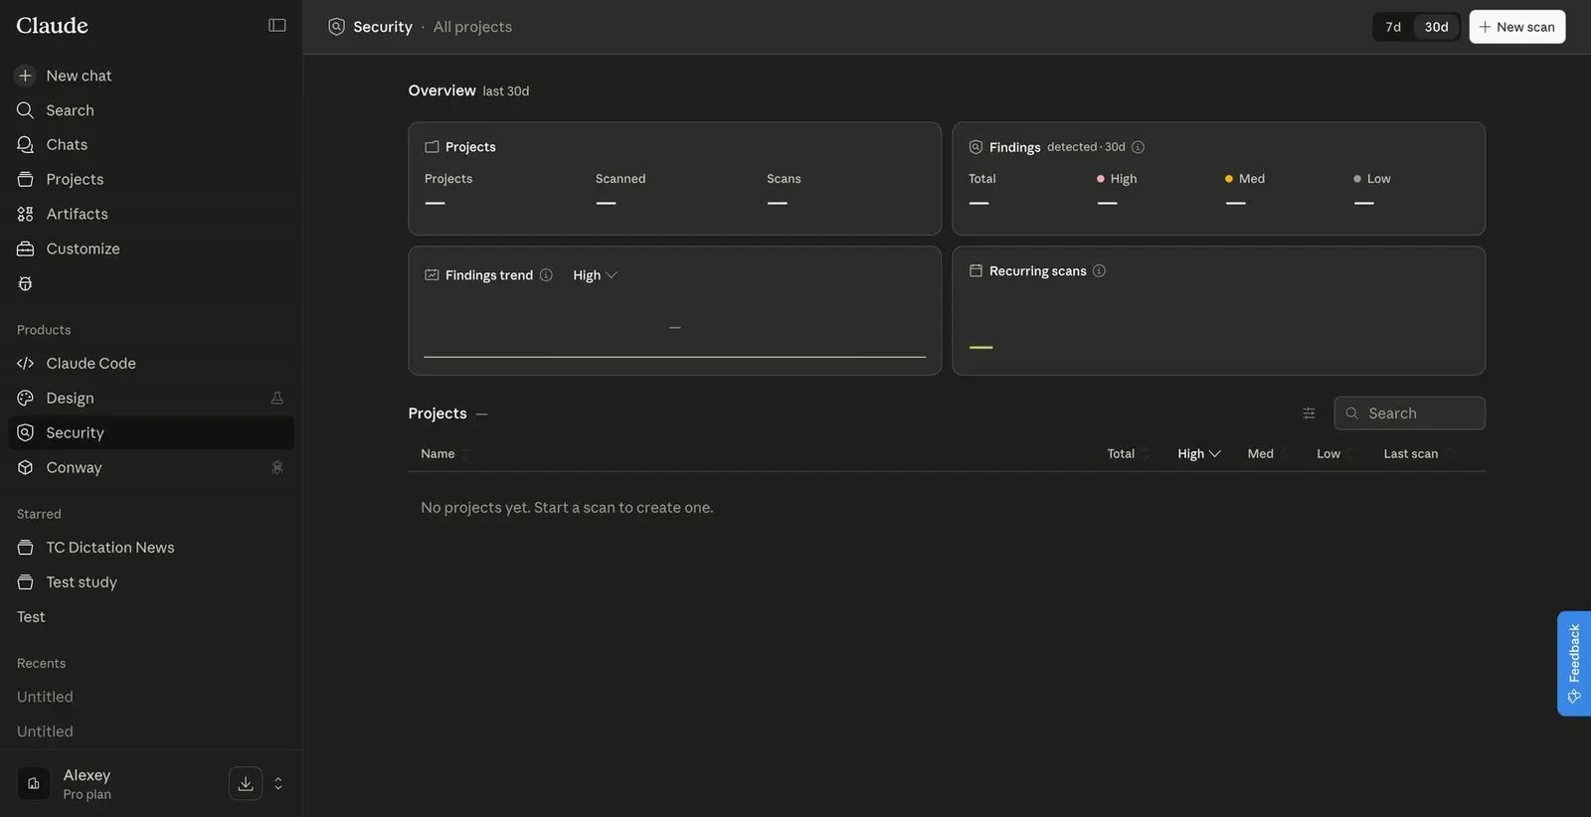Click the Claude logo
Viewport: 1591px width, 817px height.
coord(53,26)
